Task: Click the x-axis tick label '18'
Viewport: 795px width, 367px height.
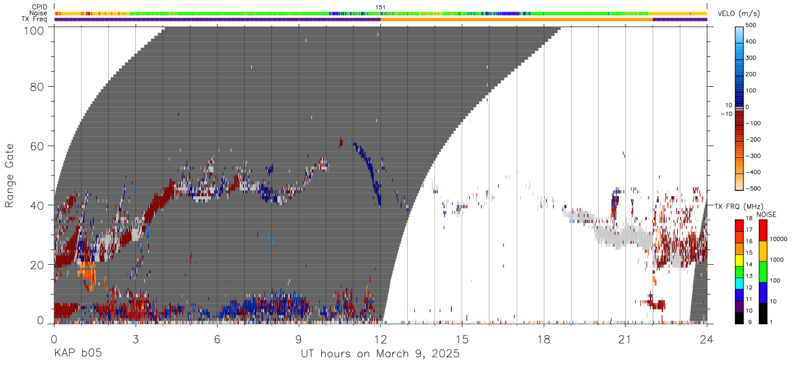Action: click(544, 339)
